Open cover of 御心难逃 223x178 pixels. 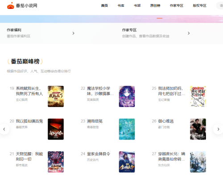[x=198, y=129]
